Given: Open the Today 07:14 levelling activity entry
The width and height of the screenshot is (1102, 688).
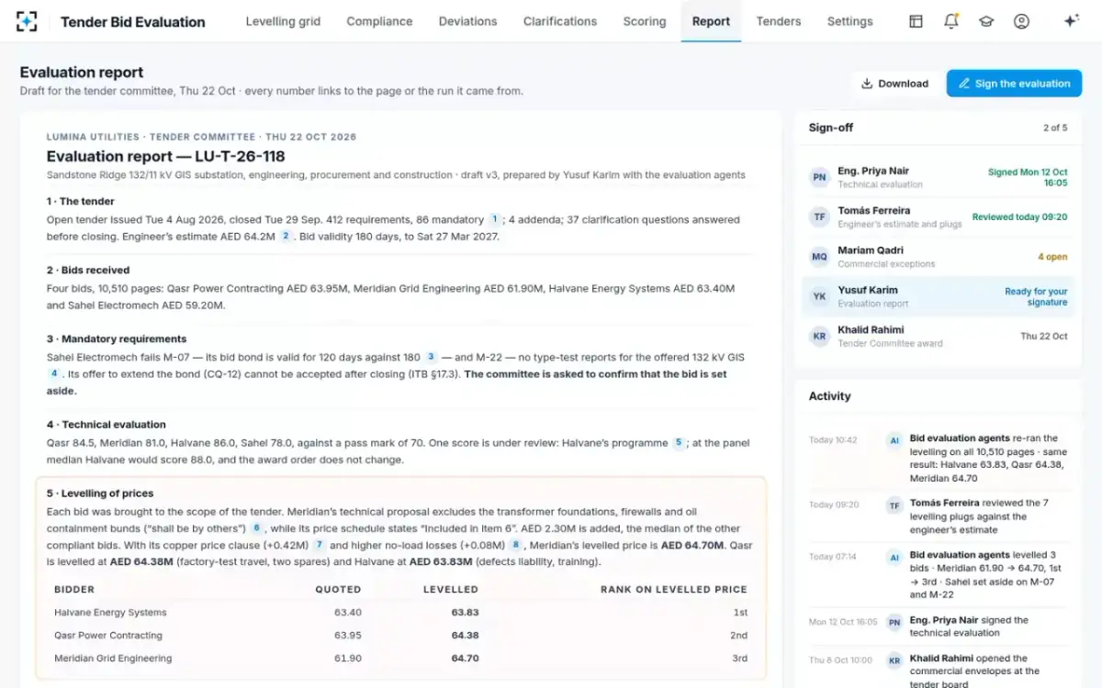Looking at the screenshot, I should 938,575.
